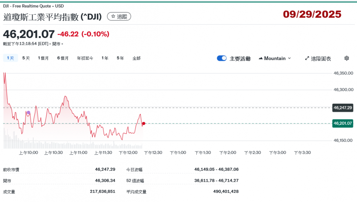Screen dimensions: 357x202
Task: Show the 全部 time range
Action: pyautogui.click(x=136, y=58)
